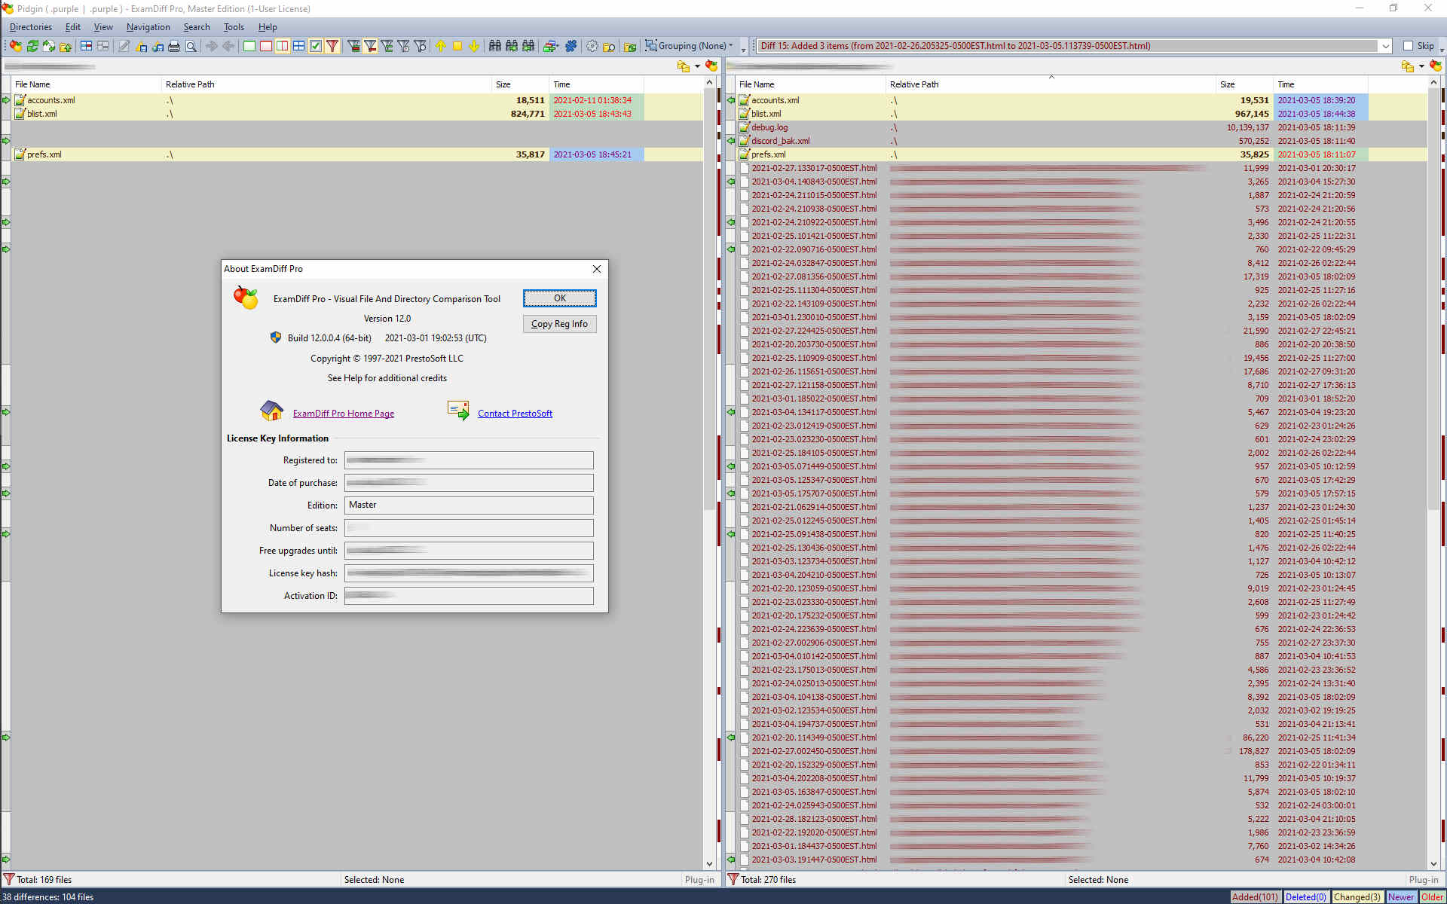
Task: Click the up one folder level icon
Action: click(x=66, y=46)
